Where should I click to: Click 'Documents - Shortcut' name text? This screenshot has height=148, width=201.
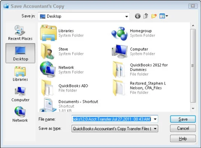click(x=78, y=102)
